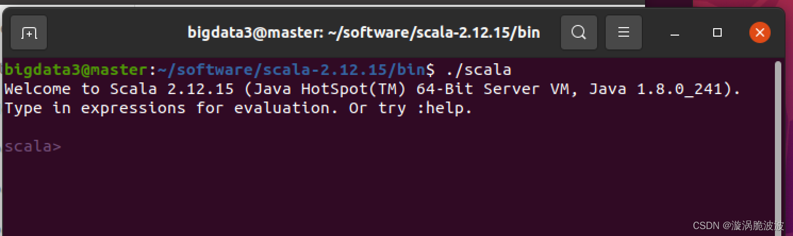Open a new terminal tab

tap(29, 33)
